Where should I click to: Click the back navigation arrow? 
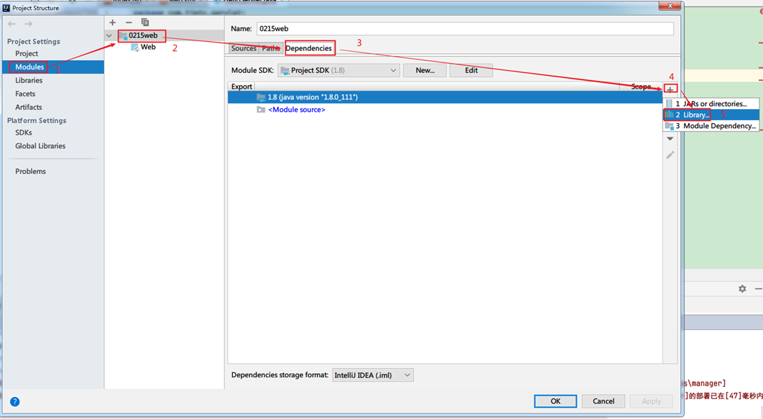11,24
